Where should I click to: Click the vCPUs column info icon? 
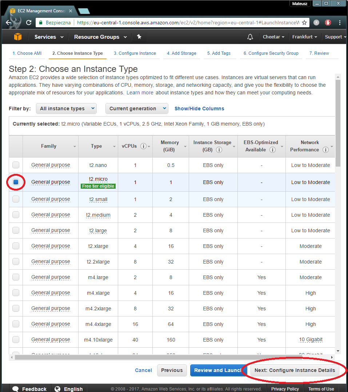pyautogui.click(x=143, y=146)
